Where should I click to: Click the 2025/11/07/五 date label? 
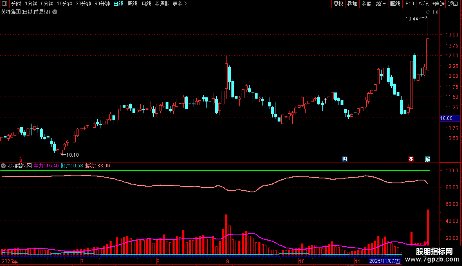click(x=385, y=261)
